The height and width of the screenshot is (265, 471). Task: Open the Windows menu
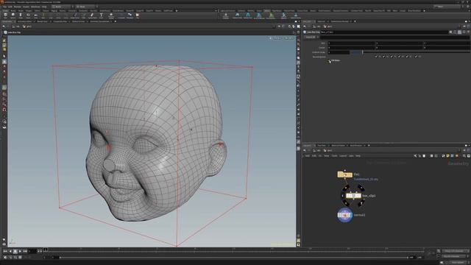pos(35,7)
